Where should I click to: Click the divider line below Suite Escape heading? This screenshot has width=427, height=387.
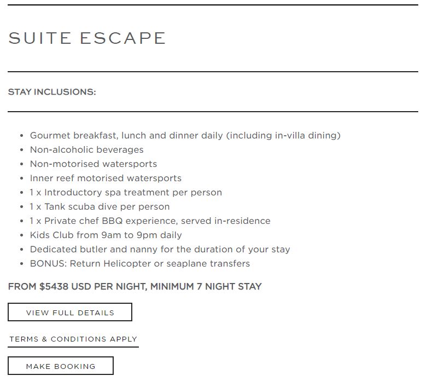click(x=213, y=72)
